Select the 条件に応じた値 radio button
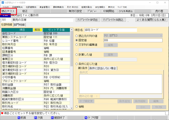Screen dimensions: 169x120 77,64
